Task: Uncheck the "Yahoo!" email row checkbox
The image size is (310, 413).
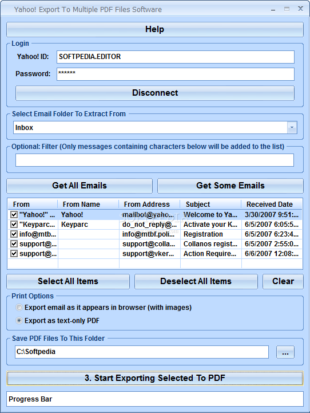Action: click(x=14, y=215)
